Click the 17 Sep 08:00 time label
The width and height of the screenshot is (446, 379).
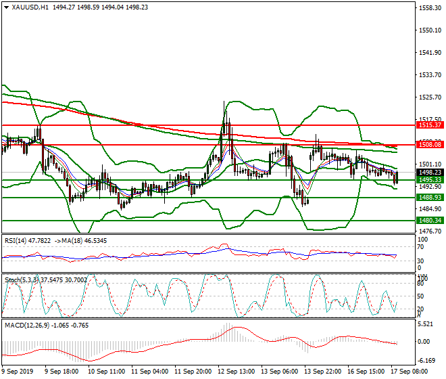[409, 372]
